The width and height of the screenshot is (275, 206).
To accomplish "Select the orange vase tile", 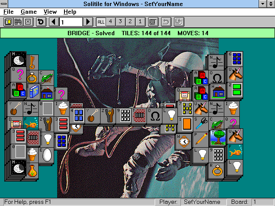I will coord(32,171).
